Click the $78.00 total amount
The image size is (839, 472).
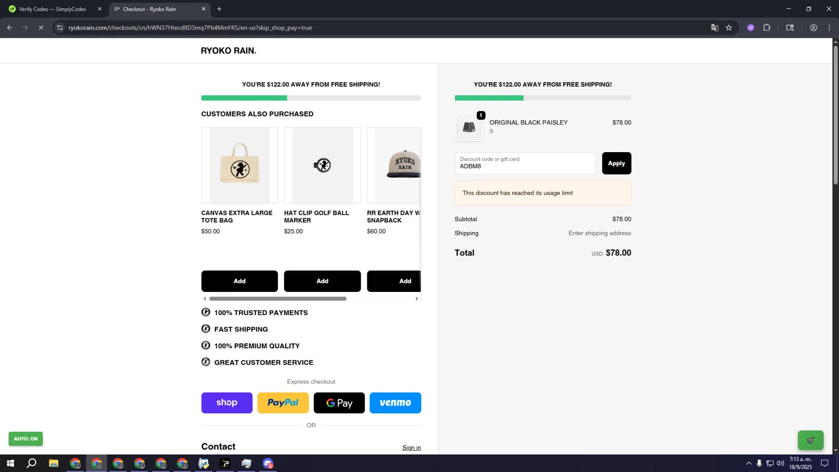point(618,253)
